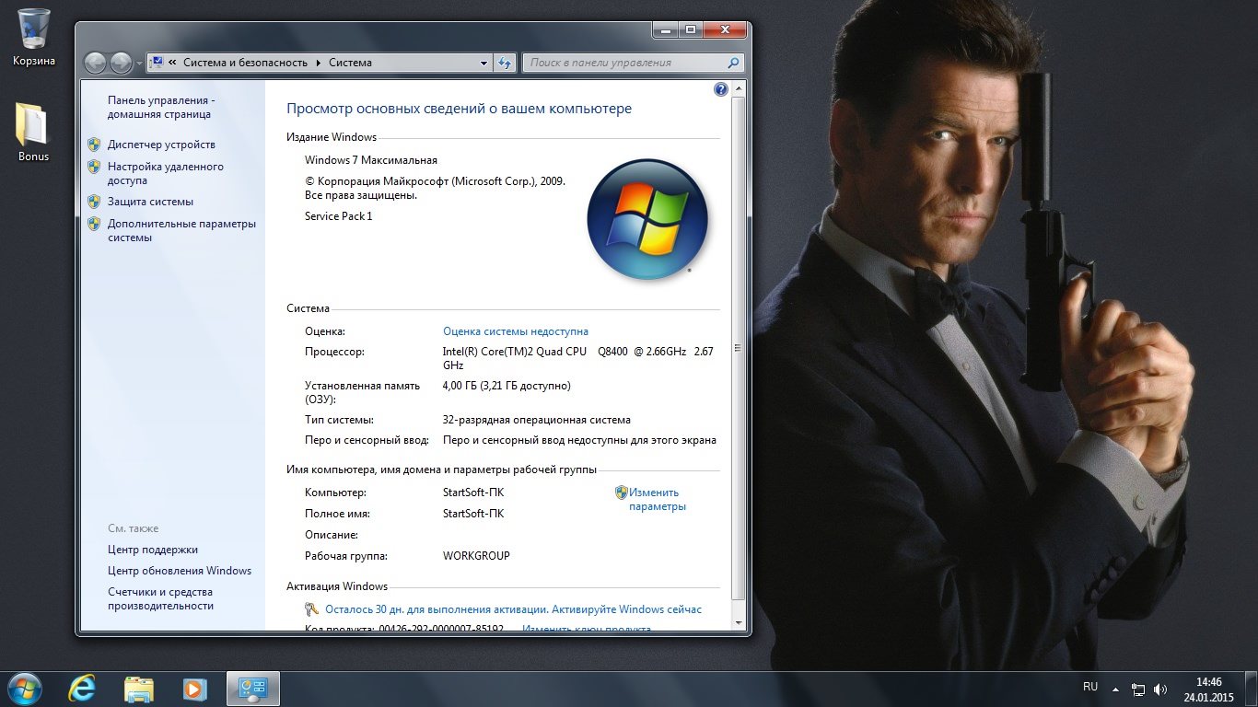The width and height of the screenshot is (1258, 707).
Task: Open Центр обновления Windows link
Action: coord(180,571)
